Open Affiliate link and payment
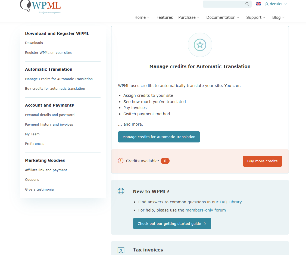 (46, 170)
